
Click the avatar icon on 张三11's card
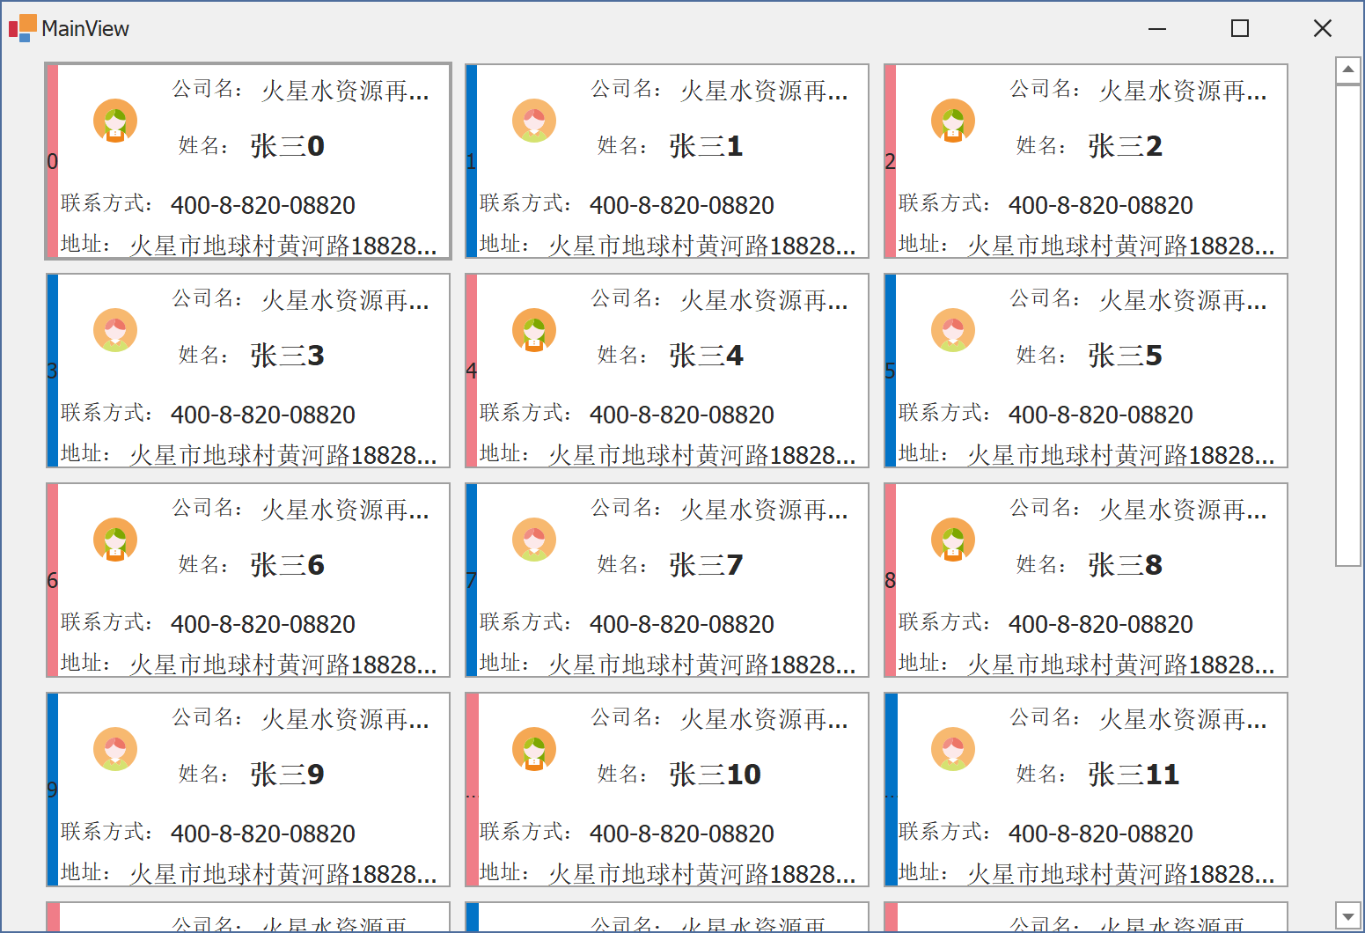coord(951,749)
